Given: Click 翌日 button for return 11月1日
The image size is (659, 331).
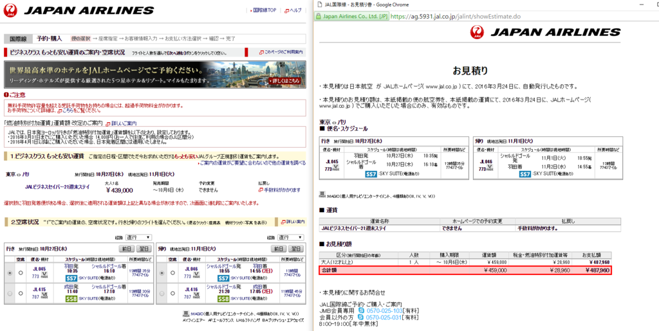Looking at the screenshot, I should click(296, 249).
